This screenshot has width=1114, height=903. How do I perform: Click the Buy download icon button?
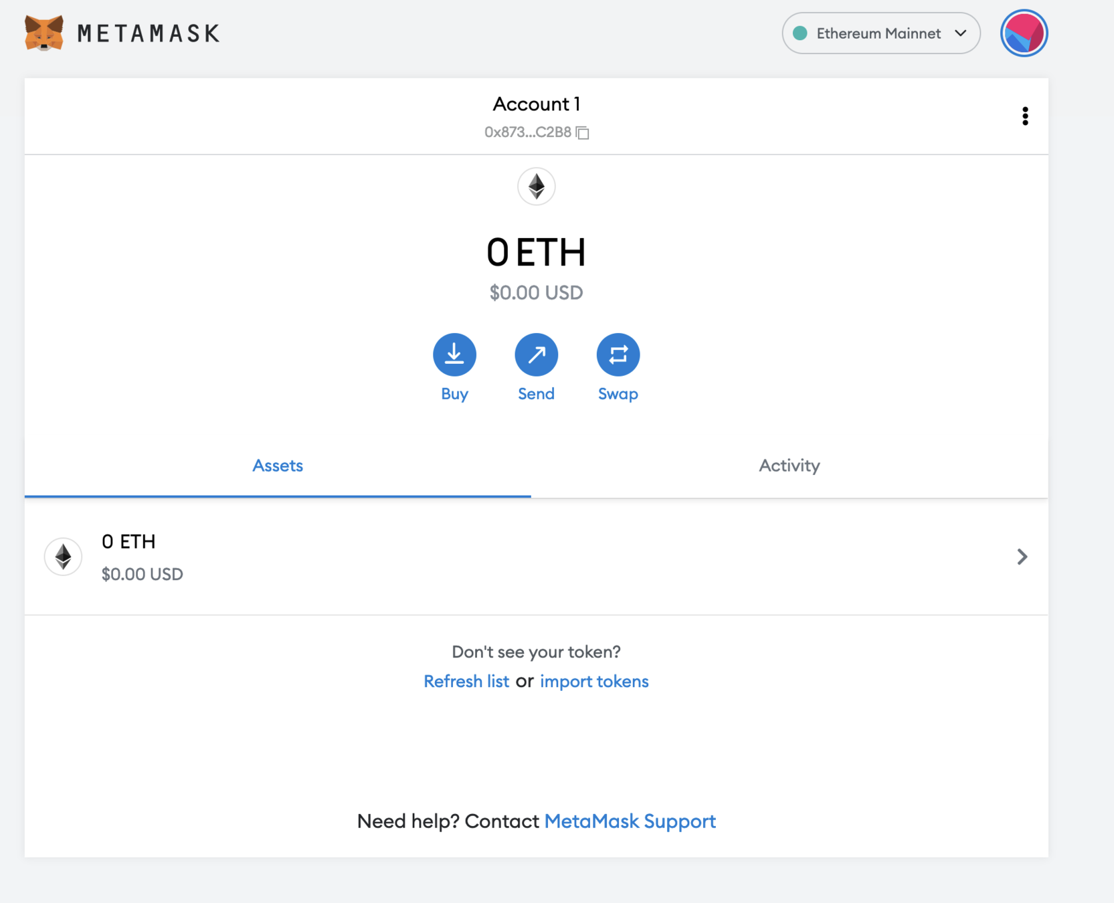(454, 355)
